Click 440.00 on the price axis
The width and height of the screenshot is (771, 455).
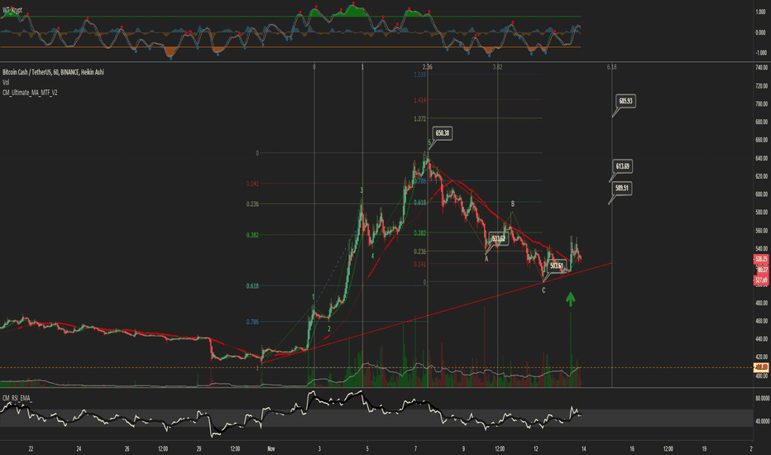(x=761, y=339)
